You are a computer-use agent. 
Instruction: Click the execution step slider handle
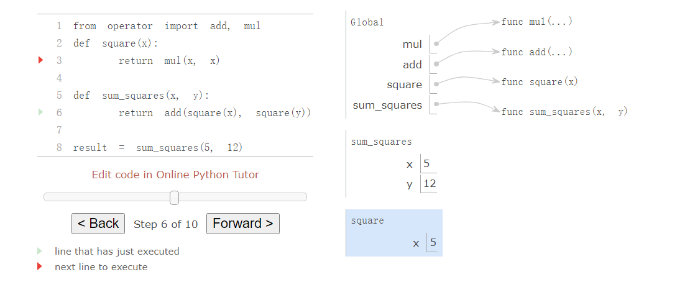coord(174,198)
